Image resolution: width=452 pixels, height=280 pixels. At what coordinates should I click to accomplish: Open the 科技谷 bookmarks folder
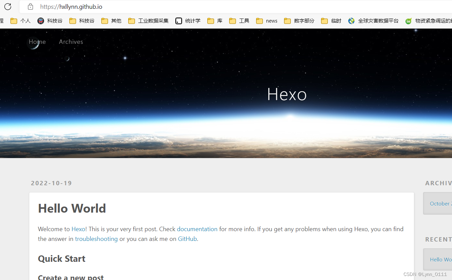click(82, 21)
